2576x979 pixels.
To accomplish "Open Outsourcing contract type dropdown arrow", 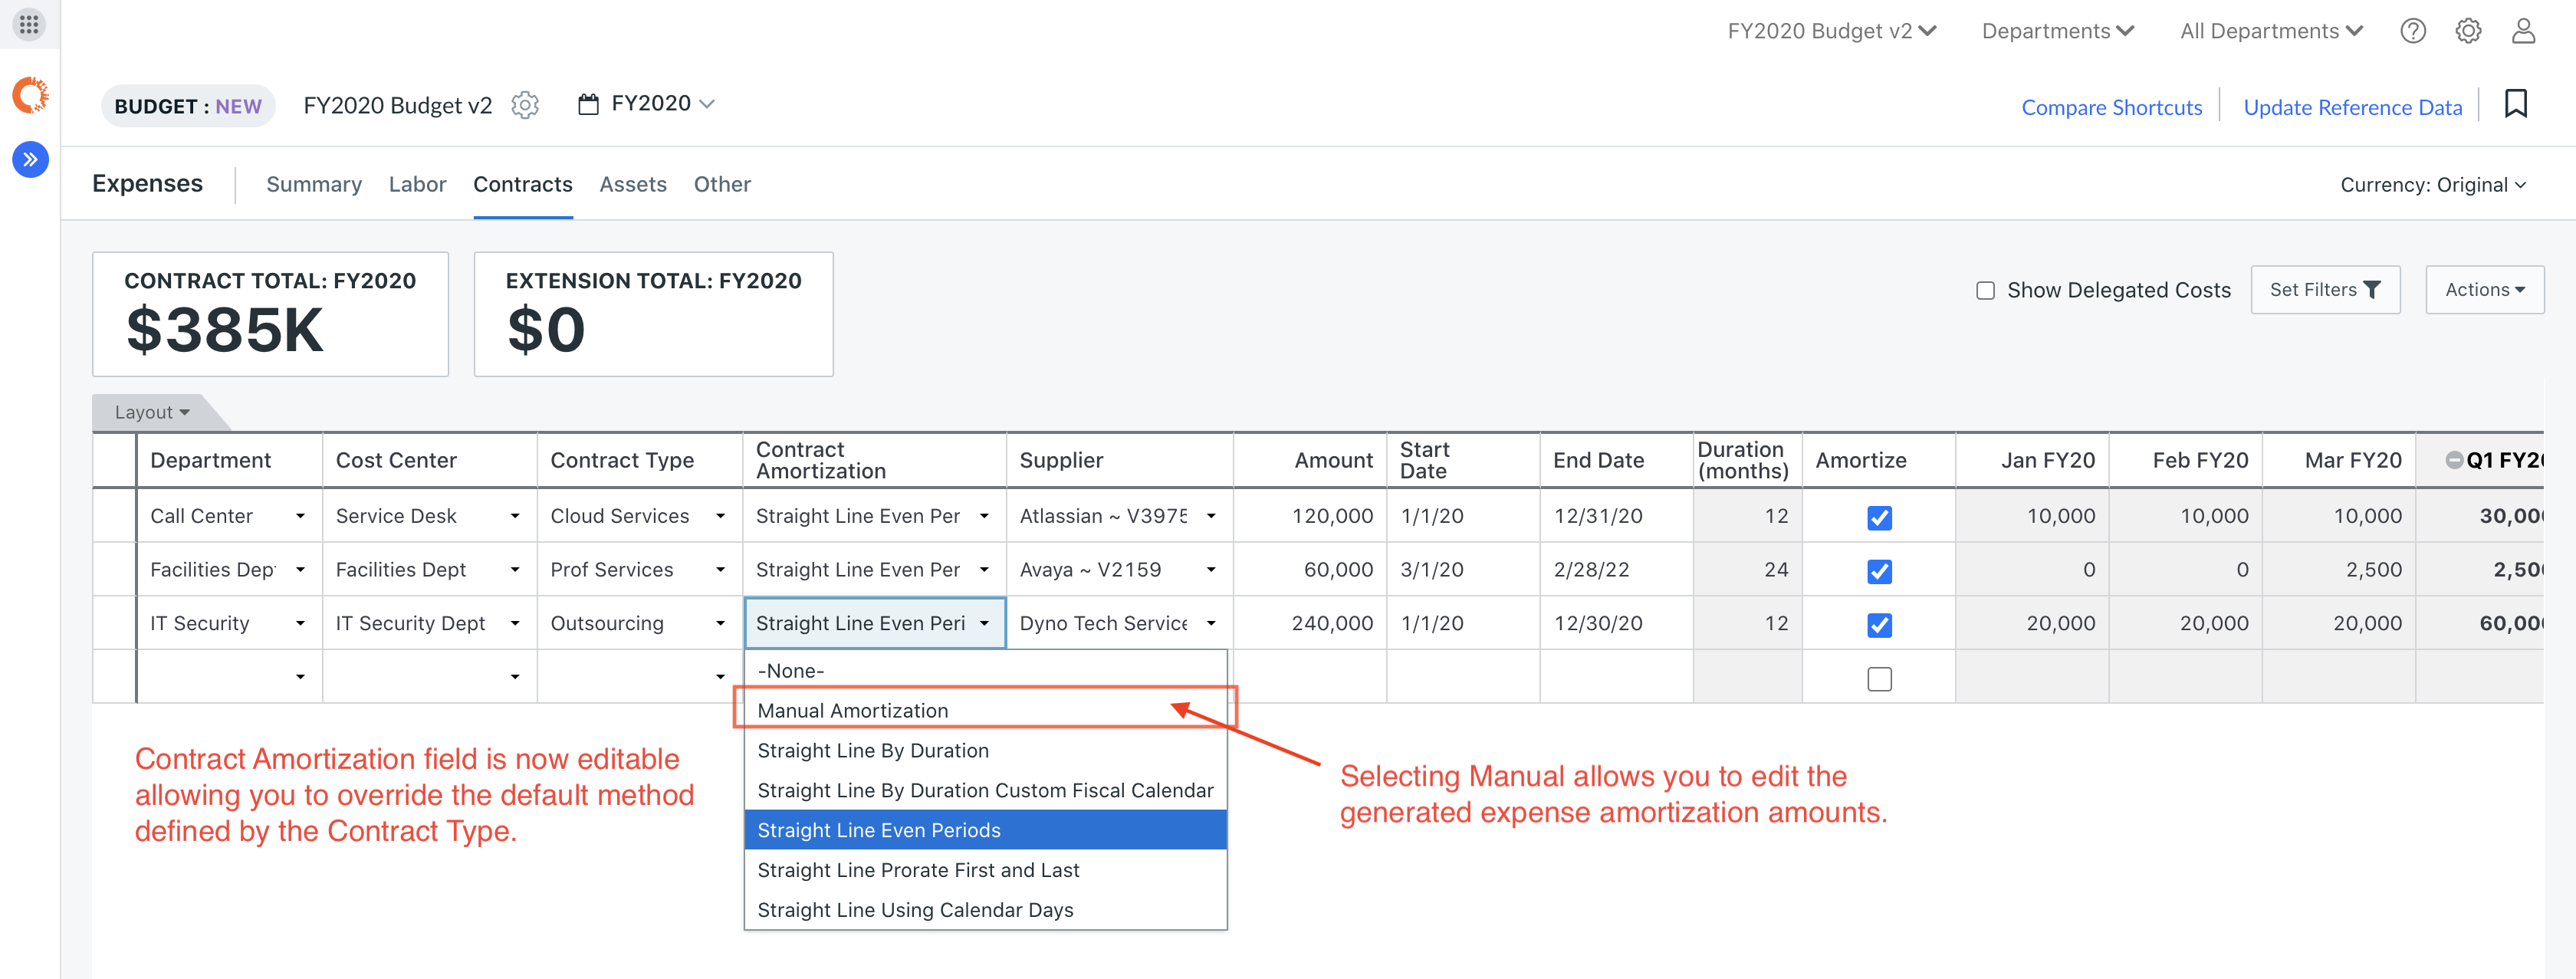I will pos(720,623).
